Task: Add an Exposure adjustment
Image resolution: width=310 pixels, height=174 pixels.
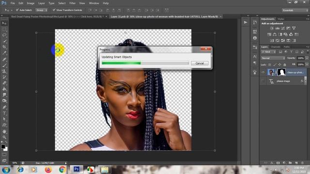Action: pyautogui.click(x=289, y=29)
